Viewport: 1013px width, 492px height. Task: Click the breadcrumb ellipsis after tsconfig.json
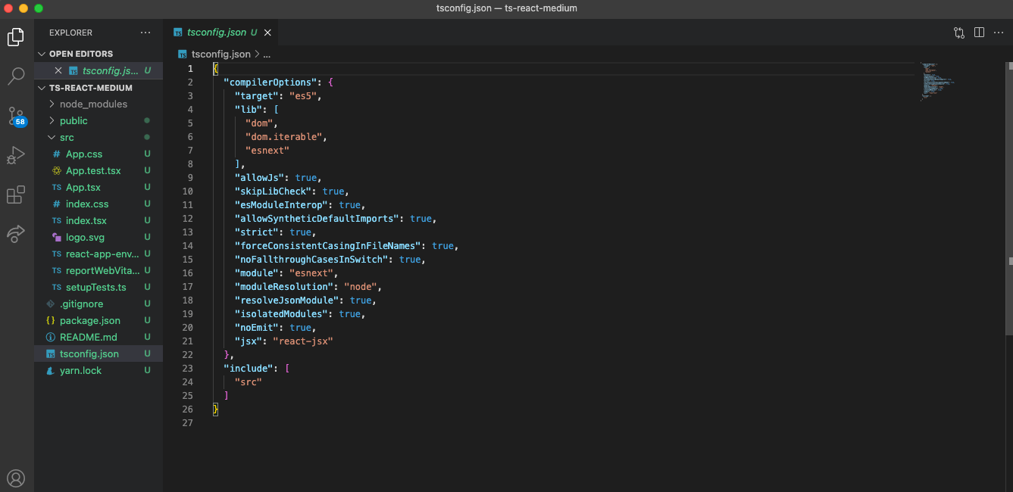tap(267, 54)
